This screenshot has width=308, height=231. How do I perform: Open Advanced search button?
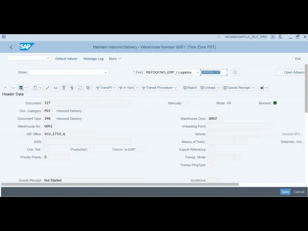(290, 72)
